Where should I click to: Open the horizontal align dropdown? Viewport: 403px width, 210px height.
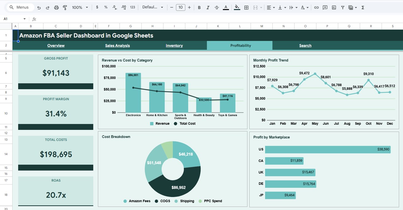271,7
